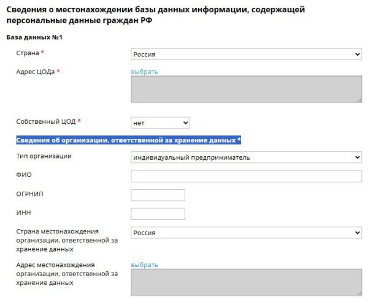This screenshot has height=308, width=368.
Task: Click the ИНН input field
Action: (x=158, y=214)
